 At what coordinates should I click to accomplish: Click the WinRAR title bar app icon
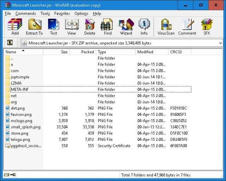click(x=8, y=5)
